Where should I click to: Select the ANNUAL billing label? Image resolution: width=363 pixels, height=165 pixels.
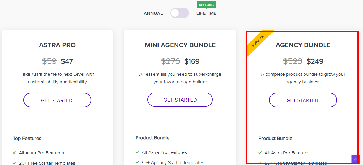click(153, 13)
